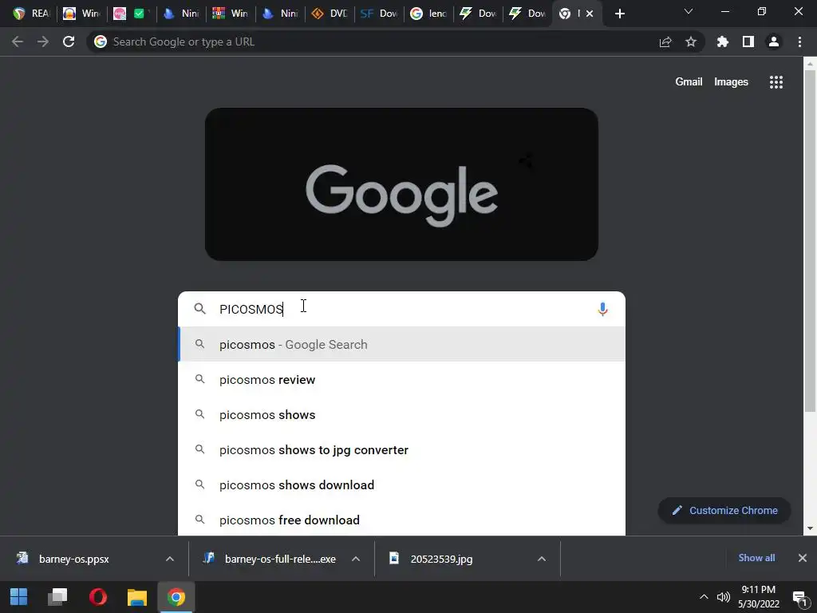Go back using the back arrow
Screen dimensions: 817x613
coord(18,42)
